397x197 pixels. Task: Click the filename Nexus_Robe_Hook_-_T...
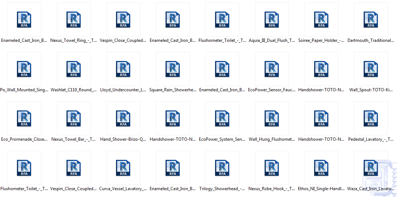point(272,189)
